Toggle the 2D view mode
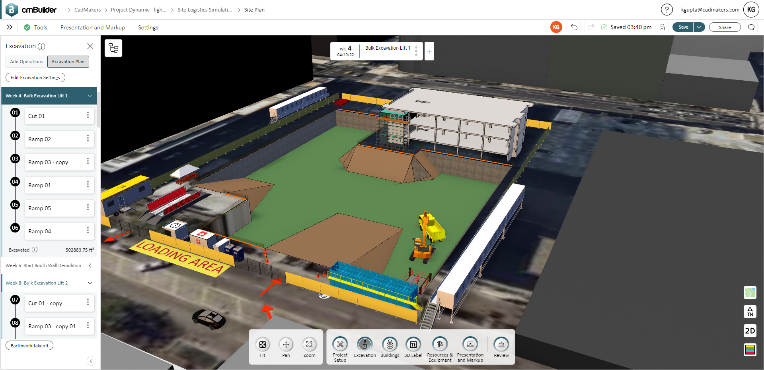 (x=750, y=331)
